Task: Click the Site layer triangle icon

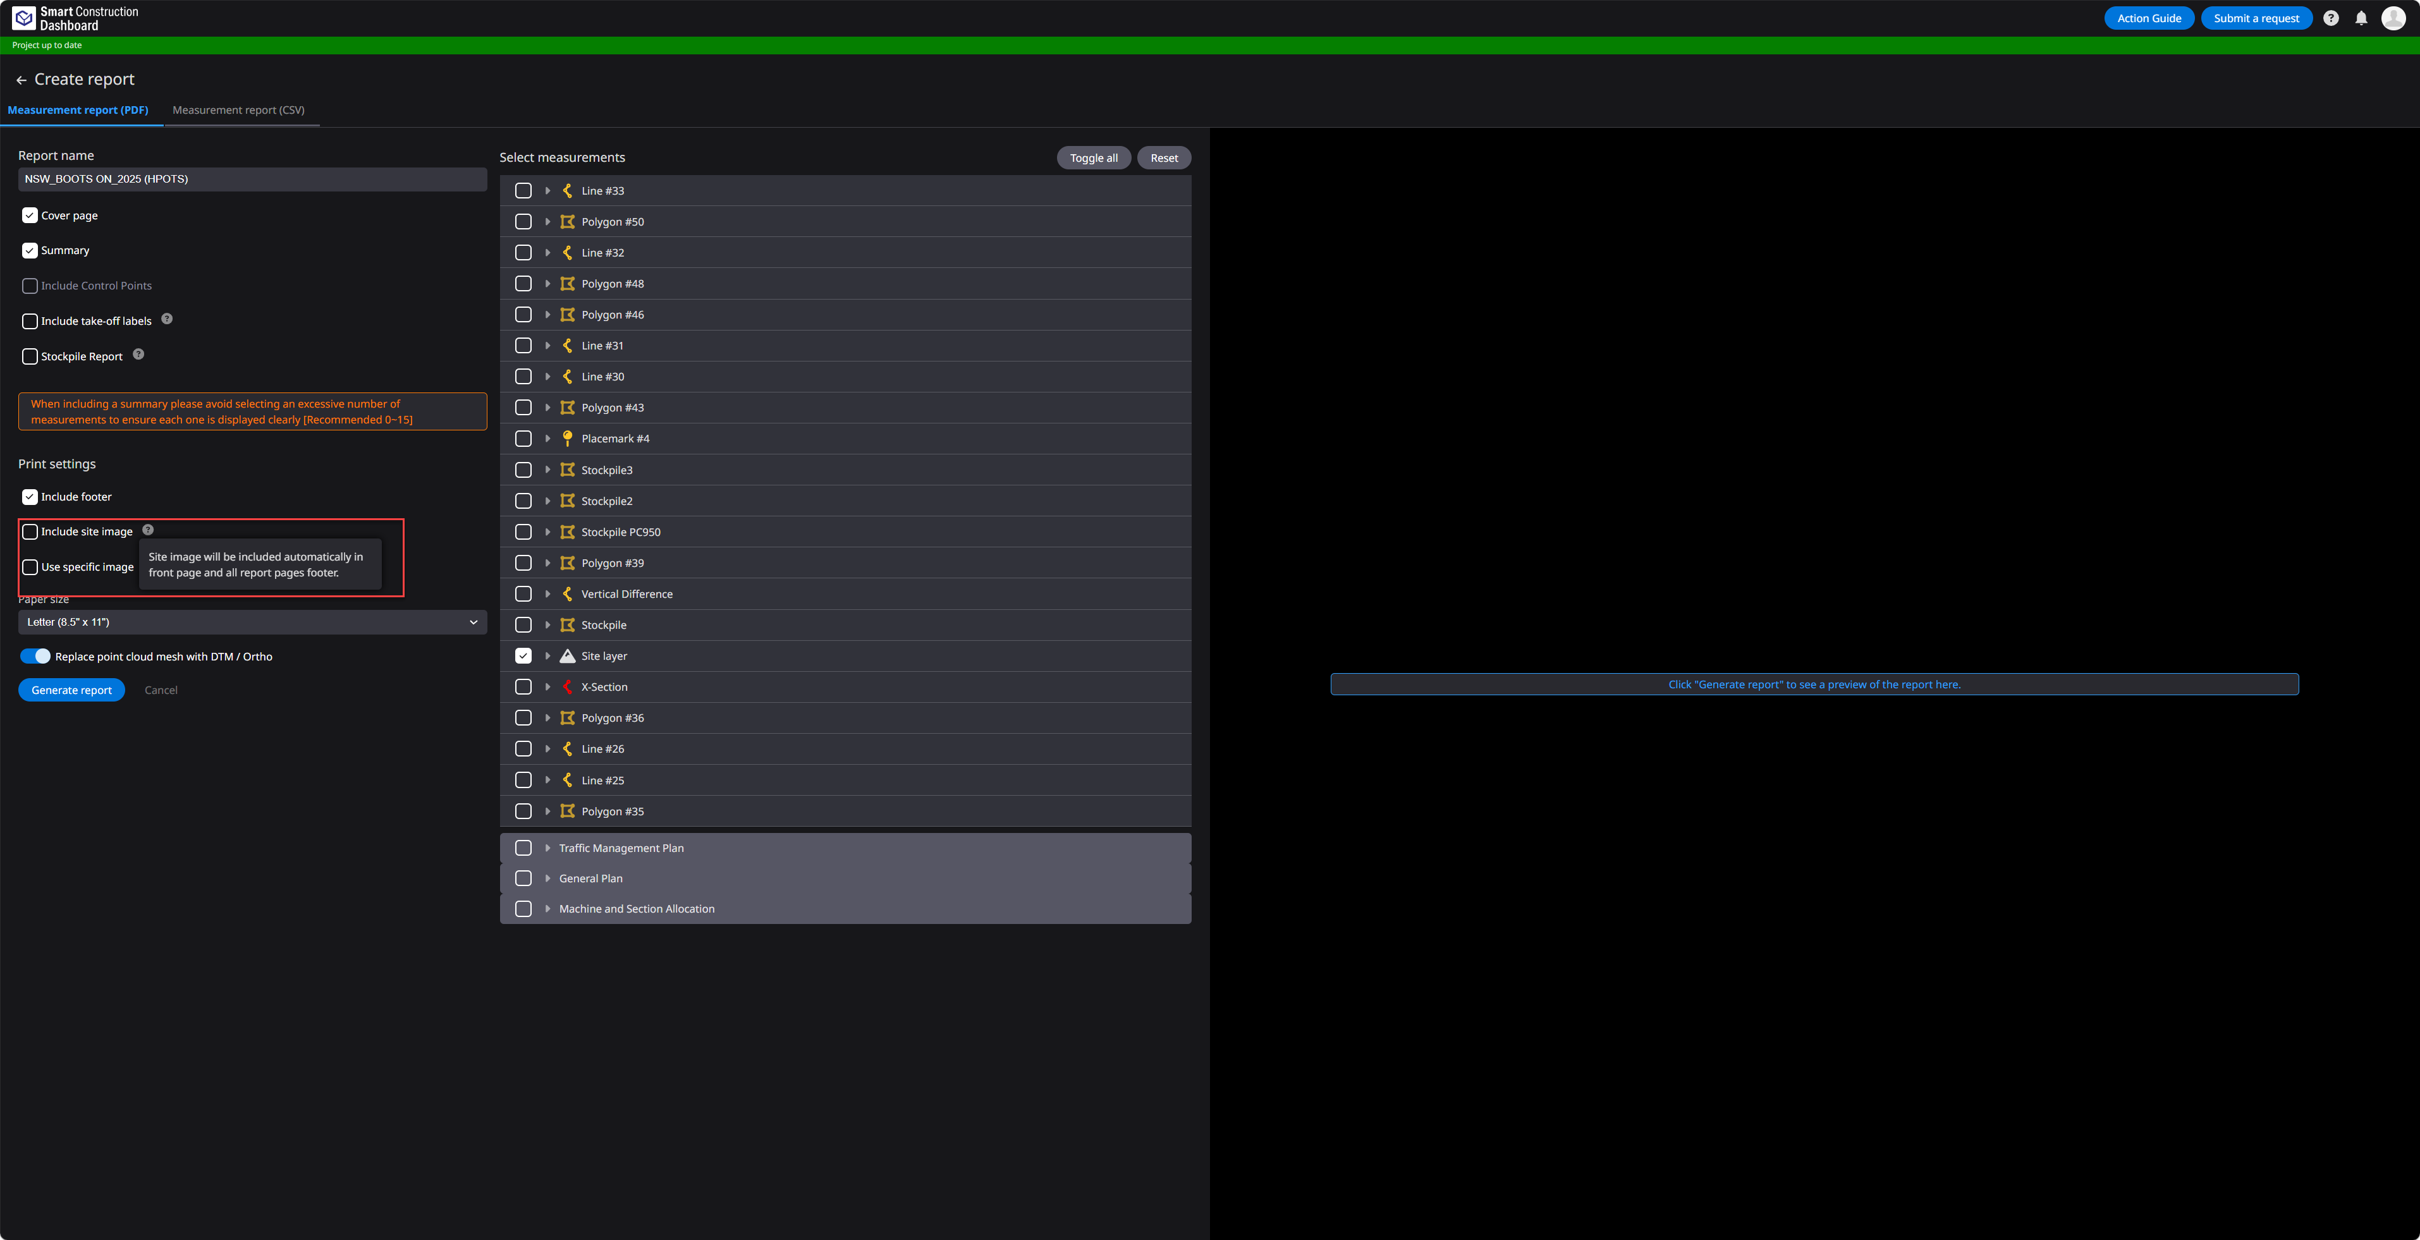Action: (x=568, y=655)
